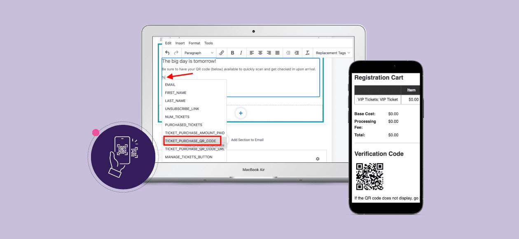This screenshot has height=239, width=519.
Task: Apply justified text alignment
Action: [277, 53]
